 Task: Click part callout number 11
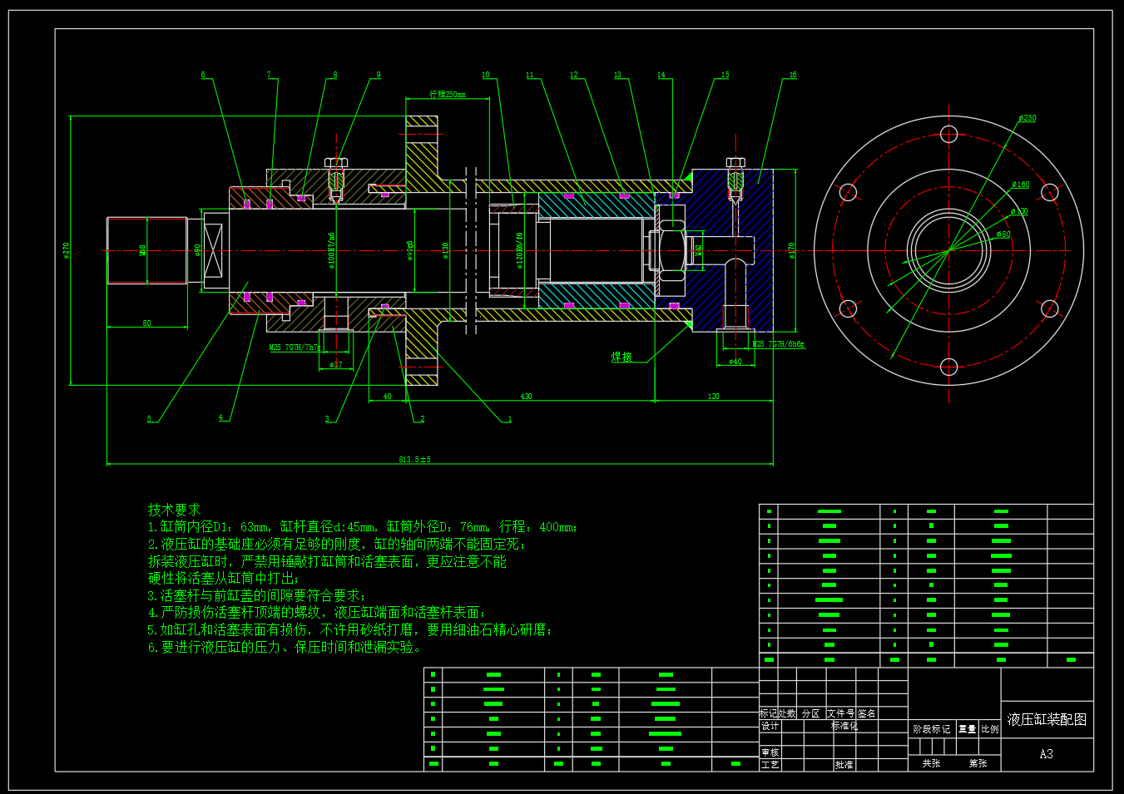coord(530,75)
